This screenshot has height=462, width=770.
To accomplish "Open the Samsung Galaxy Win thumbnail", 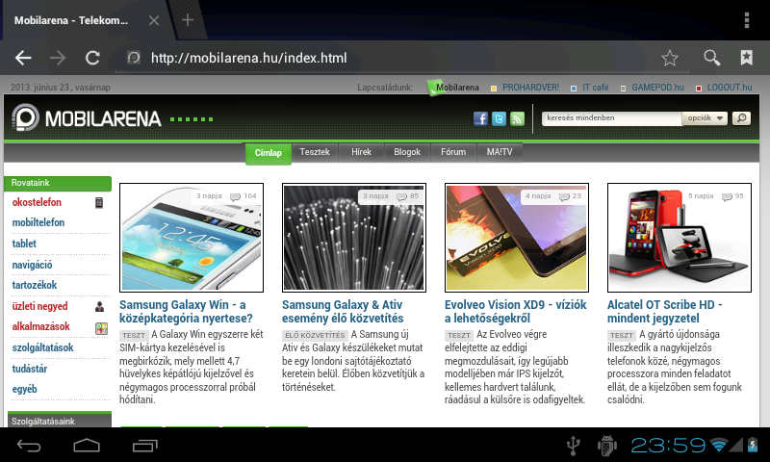I will coord(192,238).
